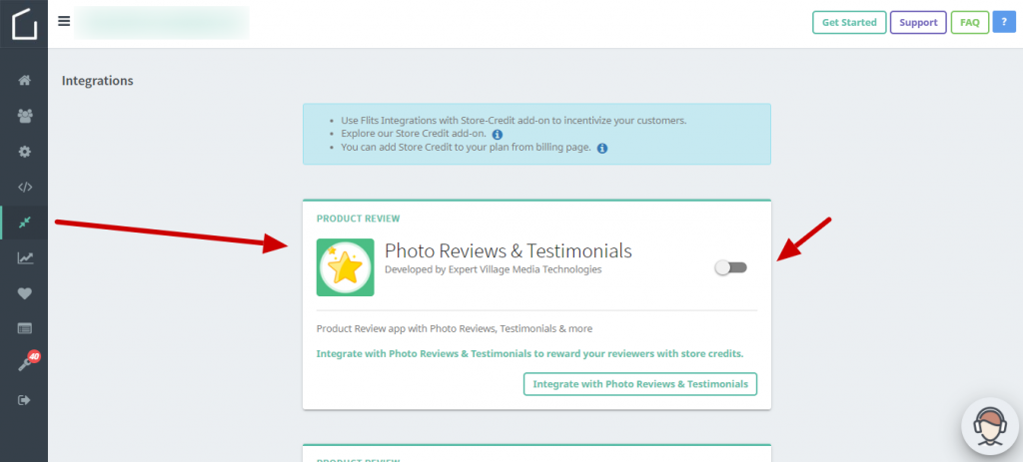Open the heart wishlist sidebar icon
Screen dimensions: 1023x462
24,293
